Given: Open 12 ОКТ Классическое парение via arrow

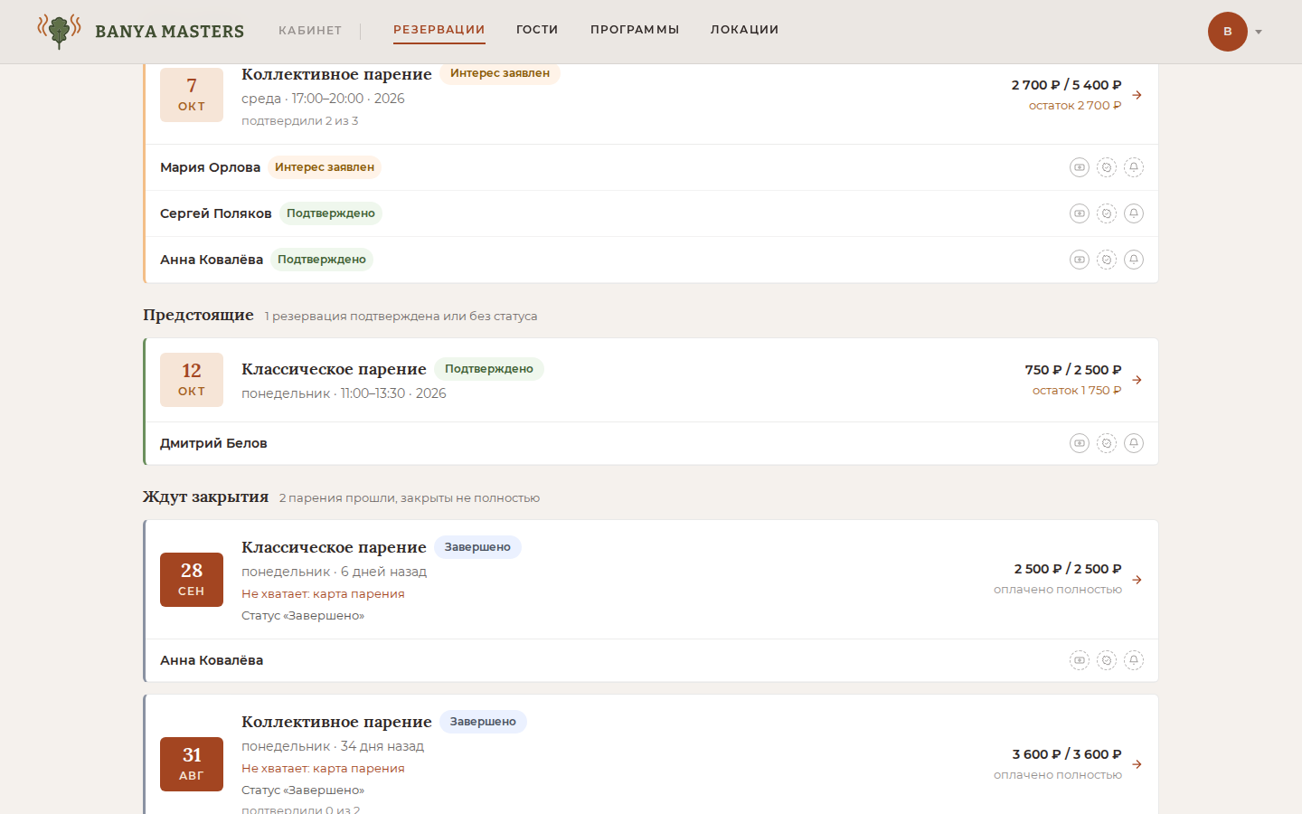Looking at the screenshot, I should tap(1137, 380).
